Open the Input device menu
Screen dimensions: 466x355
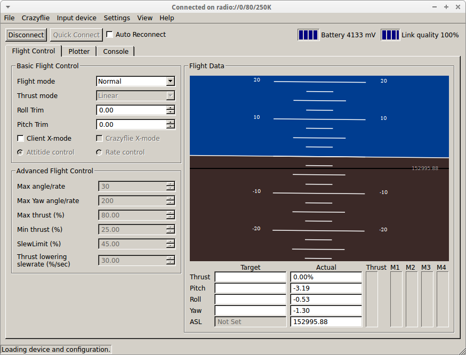click(77, 18)
